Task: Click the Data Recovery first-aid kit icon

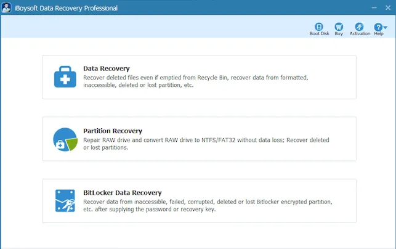Action: 65,77
